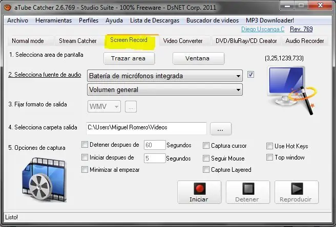Open the WMV output format dropdown
This screenshot has width=336, height=227.
104,106
